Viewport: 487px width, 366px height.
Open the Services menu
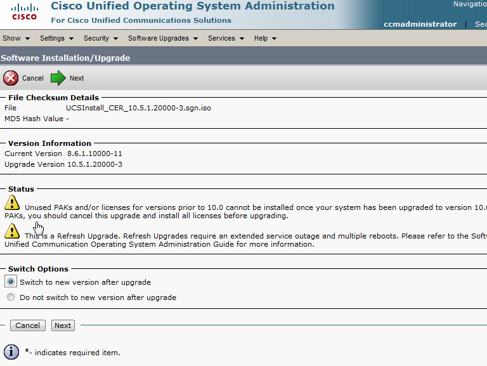coord(226,38)
